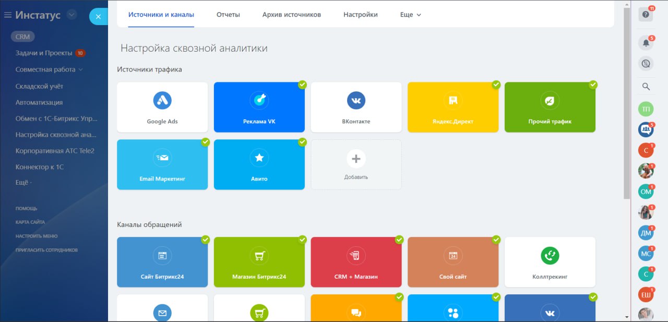Open the Яндекс.Директ source card
Viewport: 668px width, 322px height.
point(453,107)
